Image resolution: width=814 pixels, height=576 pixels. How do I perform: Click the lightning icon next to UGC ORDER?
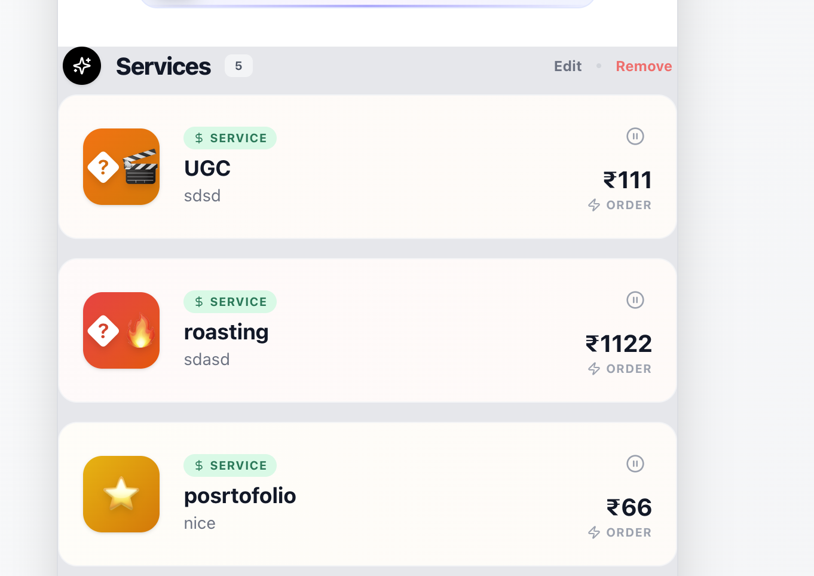click(593, 204)
